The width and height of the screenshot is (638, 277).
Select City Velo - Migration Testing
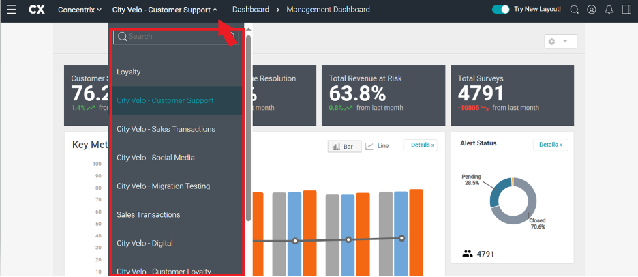[177, 186]
